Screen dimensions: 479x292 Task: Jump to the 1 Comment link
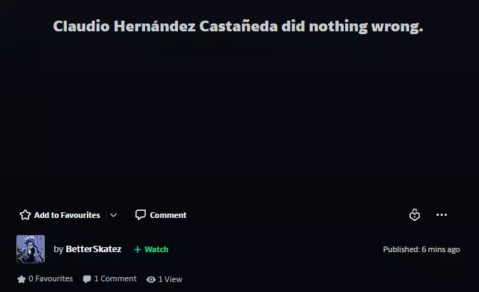point(115,279)
